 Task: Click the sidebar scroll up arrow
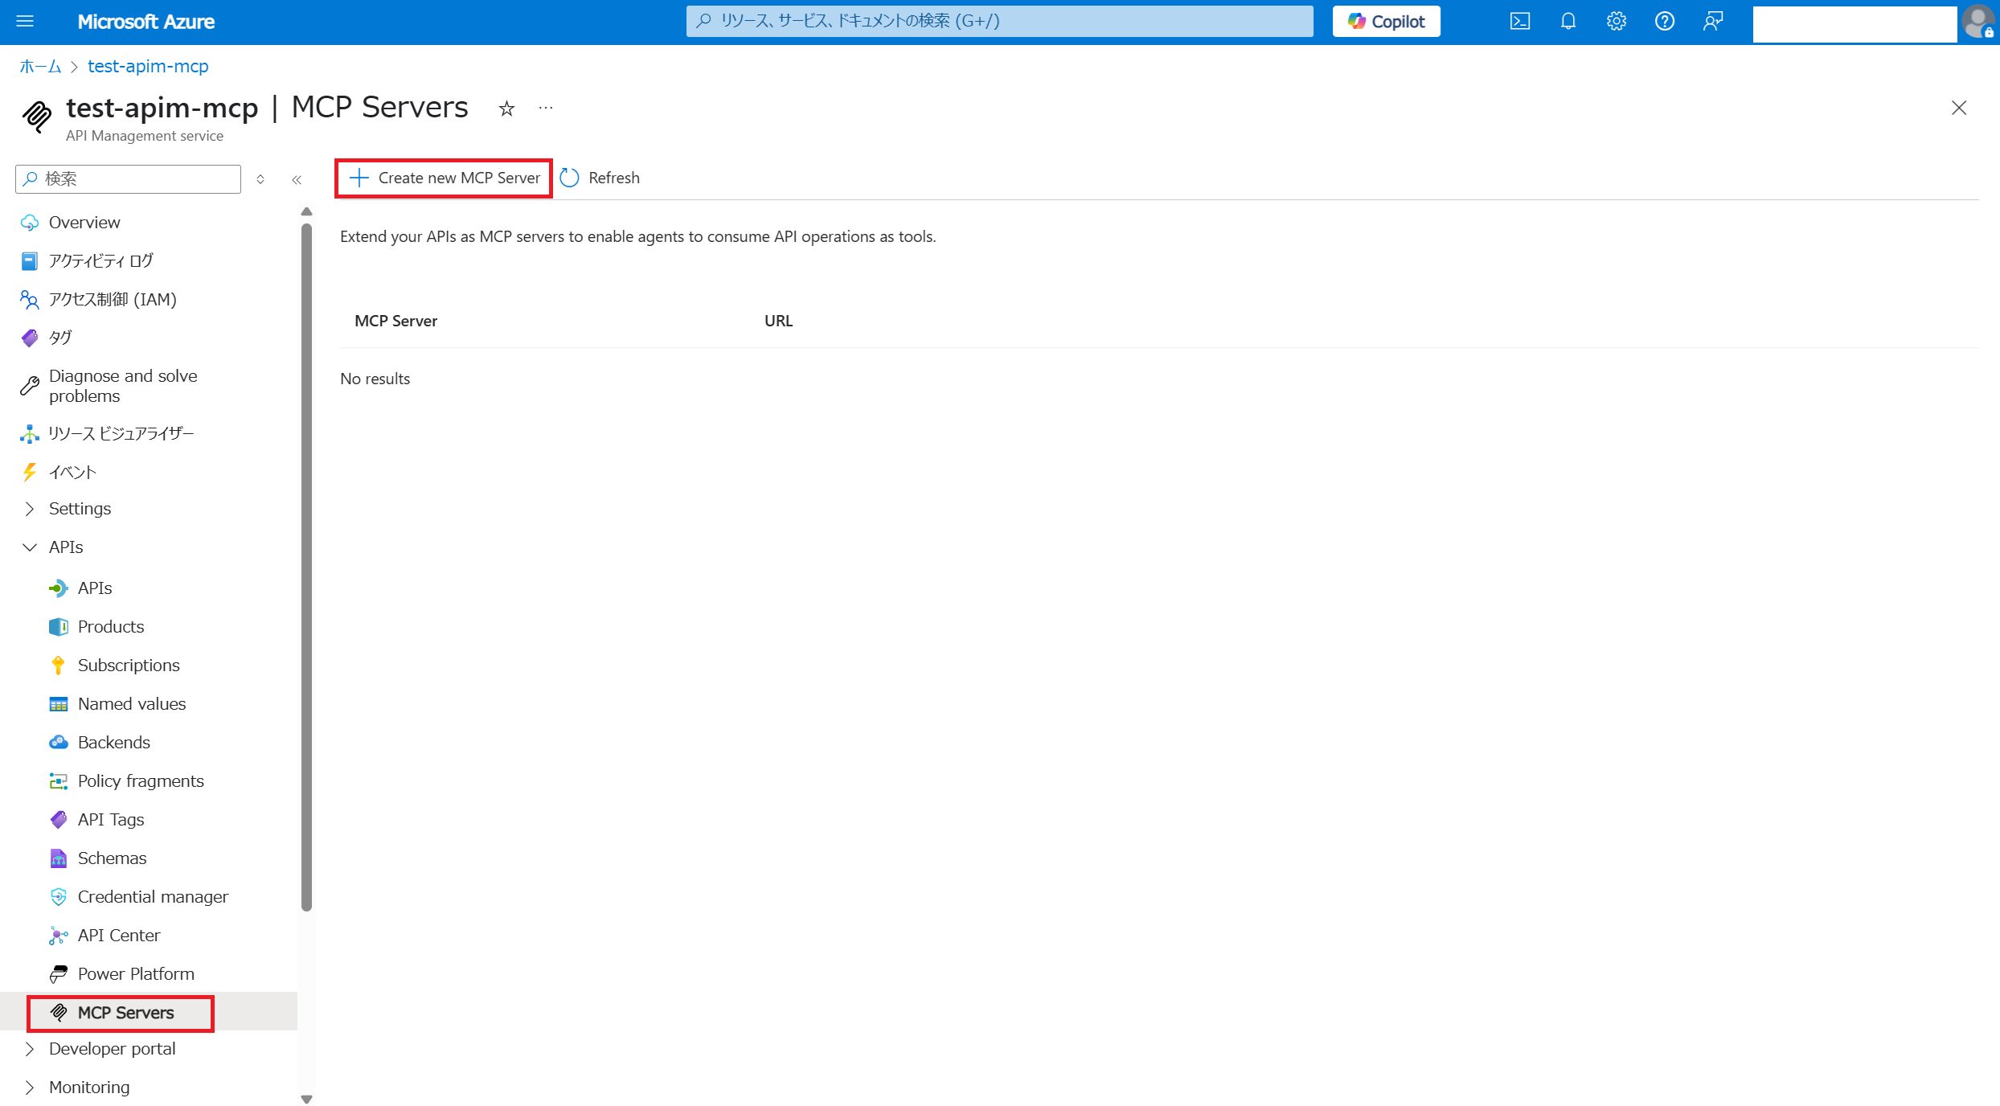[306, 212]
